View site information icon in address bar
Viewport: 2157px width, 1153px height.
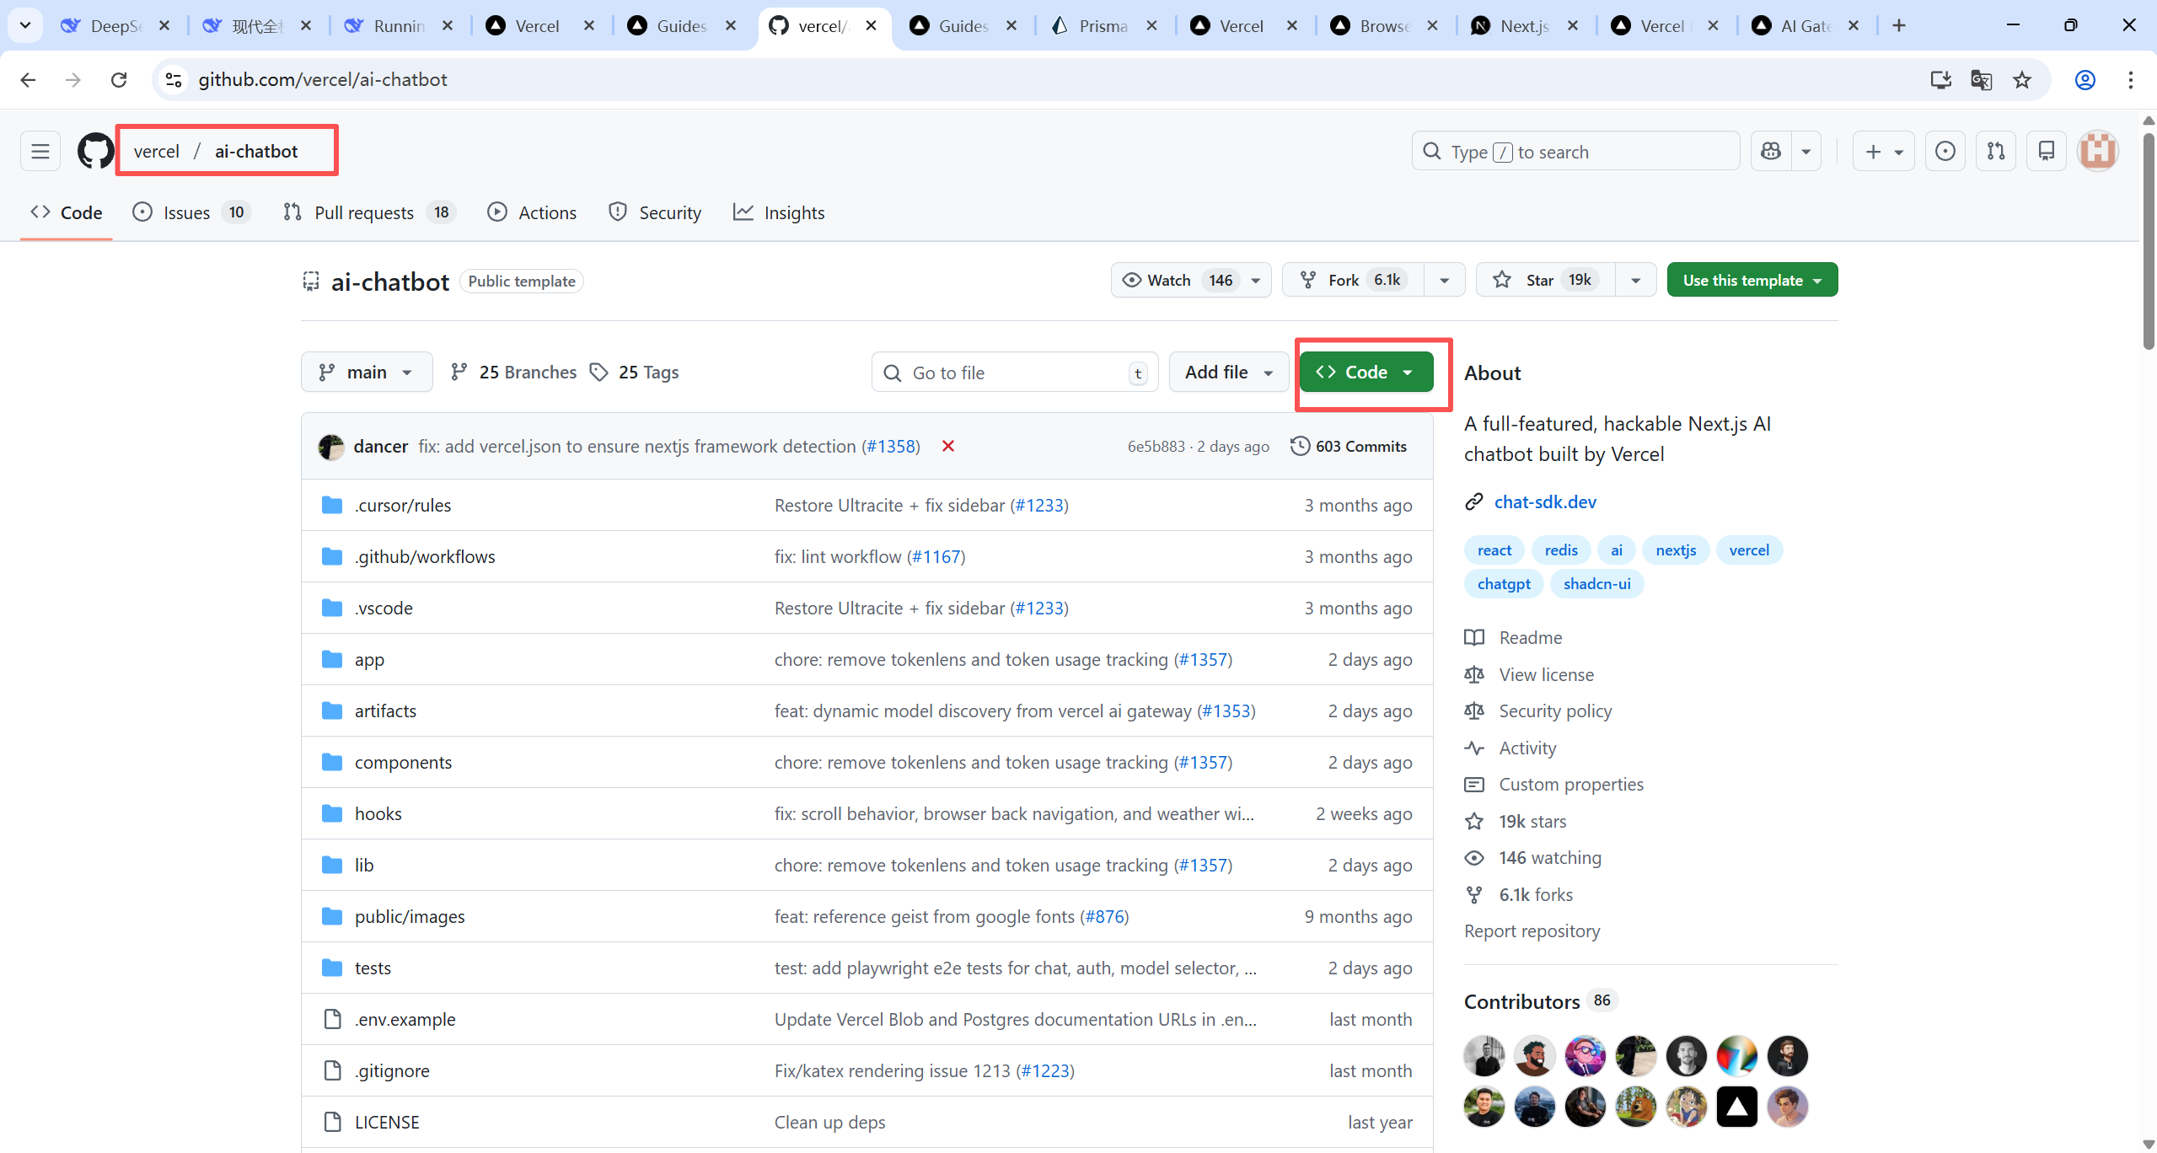click(174, 80)
